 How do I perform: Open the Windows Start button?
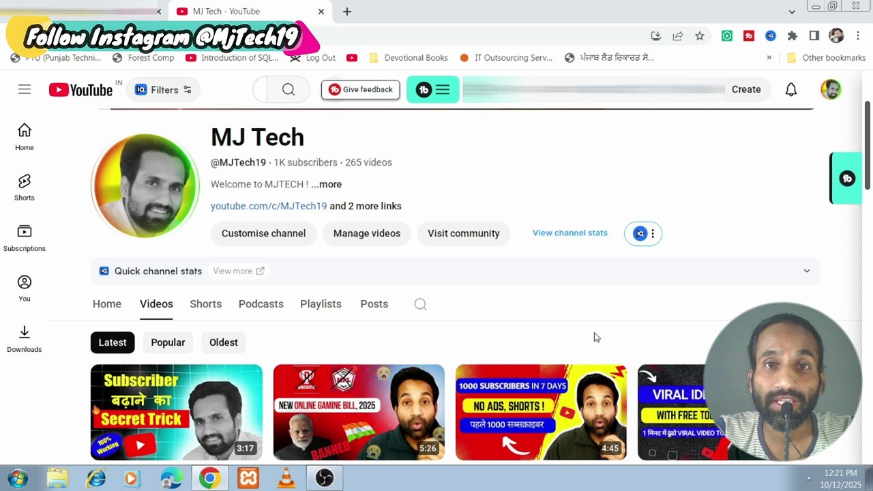pyautogui.click(x=17, y=479)
